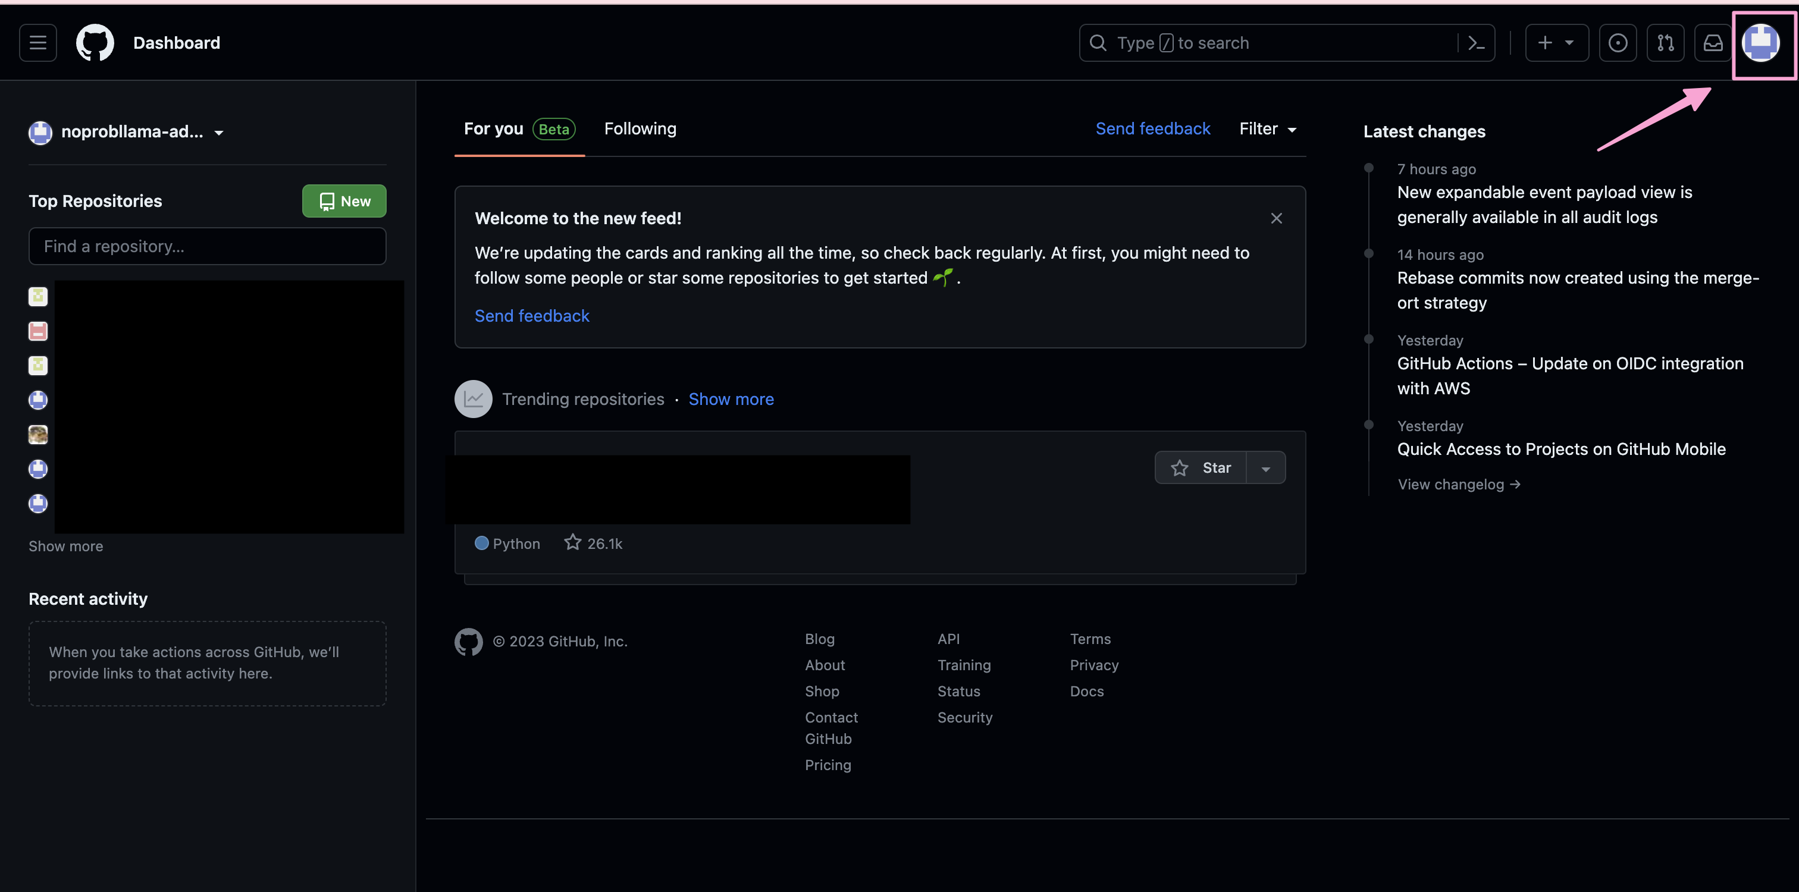Screen dimensions: 1799x892
Task: Click the © 2023 GitHub, Inc. footer text
Action: click(x=560, y=640)
